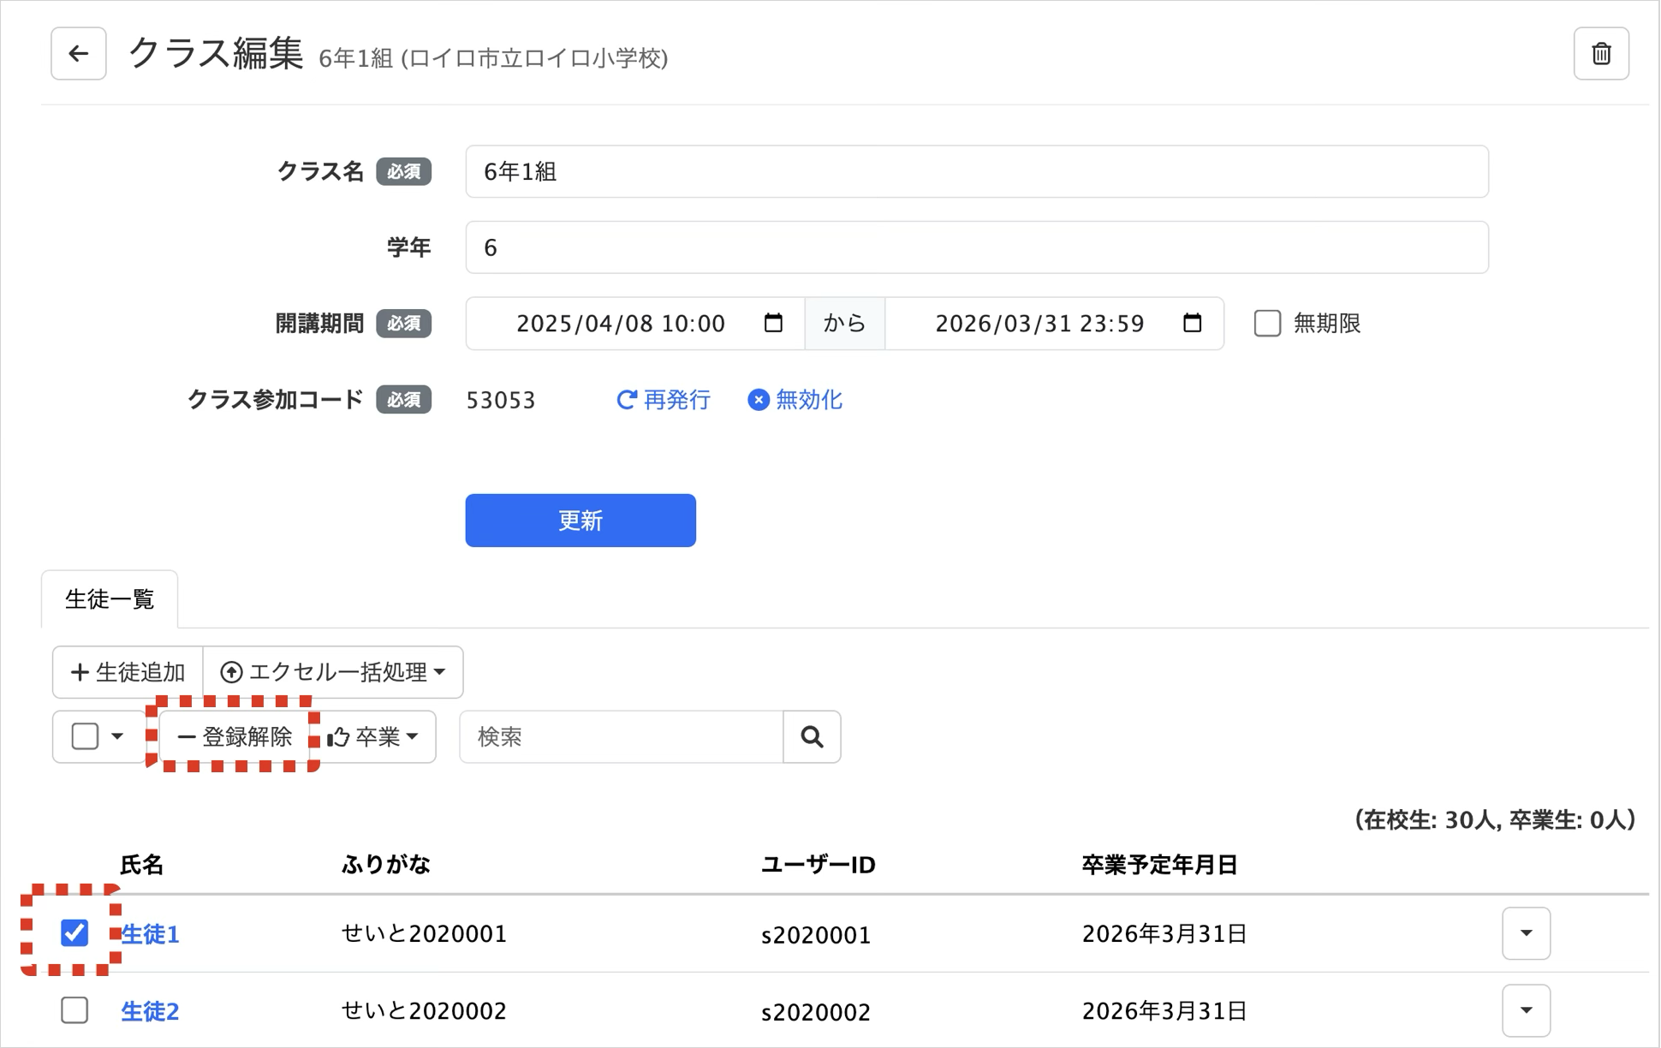This screenshot has height=1048, width=1661.
Task: Click the trash delete class icon
Action: point(1600,54)
